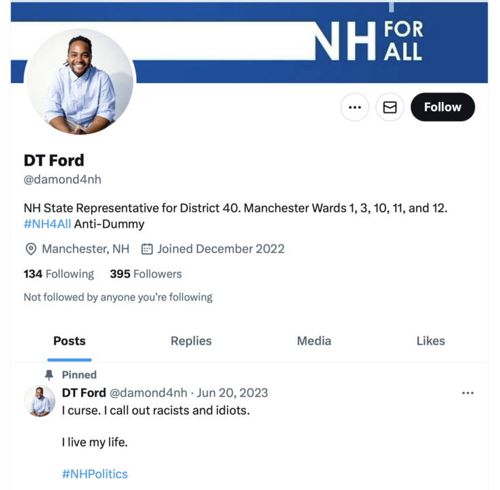The width and height of the screenshot is (500, 490).
Task: Open the #NHPolitics hashtag link
Action: (95, 474)
